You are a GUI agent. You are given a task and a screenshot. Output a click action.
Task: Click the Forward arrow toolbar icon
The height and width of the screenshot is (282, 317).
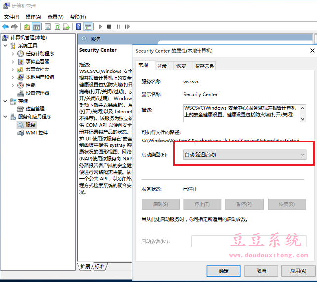point(14,27)
